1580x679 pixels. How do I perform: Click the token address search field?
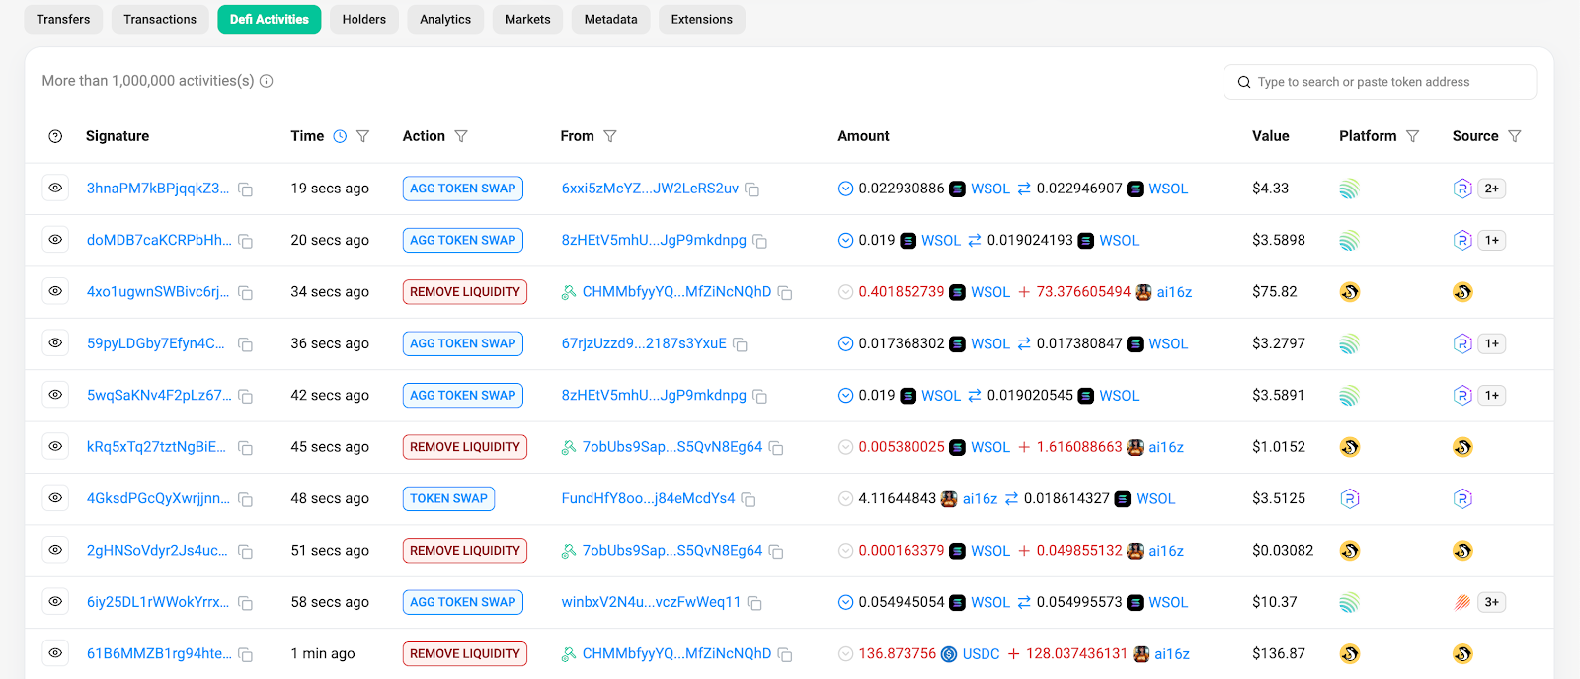[x=1380, y=82]
